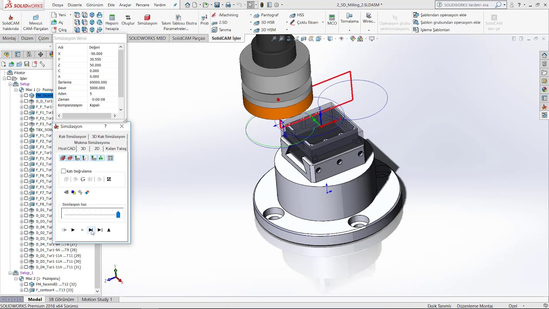
Task: Play the simulation
Action: point(73,230)
